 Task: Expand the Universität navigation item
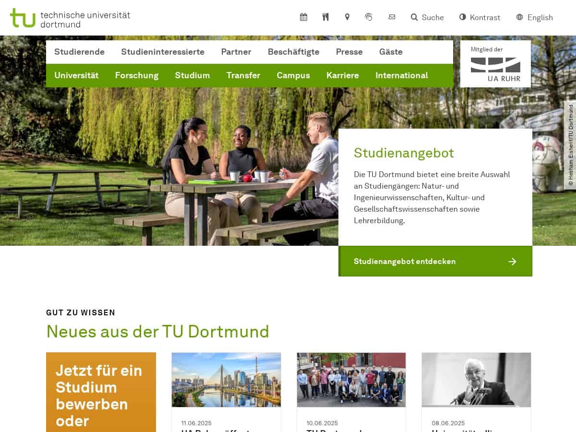[76, 75]
